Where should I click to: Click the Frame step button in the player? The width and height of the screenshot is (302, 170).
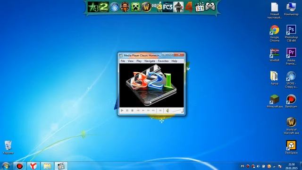(x=160, y=110)
